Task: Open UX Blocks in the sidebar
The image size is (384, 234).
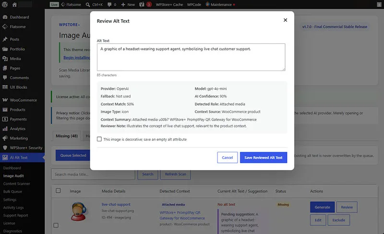Action: pos(22,87)
